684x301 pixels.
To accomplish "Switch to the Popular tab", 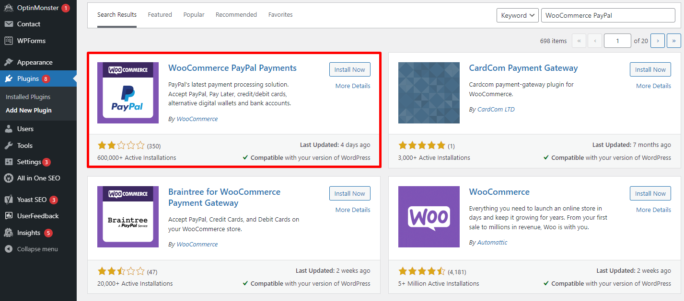I will click(194, 15).
